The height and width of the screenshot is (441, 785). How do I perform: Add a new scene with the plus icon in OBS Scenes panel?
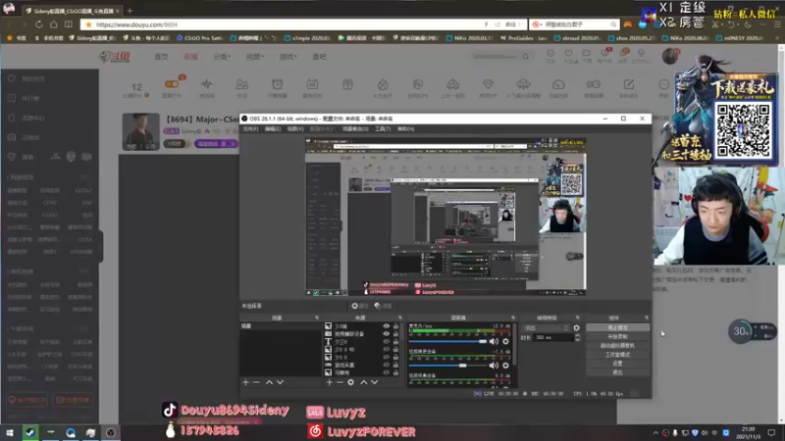click(x=245, y=382)
